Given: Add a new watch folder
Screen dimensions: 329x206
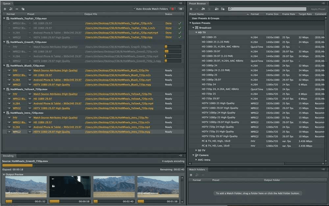Looking at the screenshot, I should click(x=190, y=175).
